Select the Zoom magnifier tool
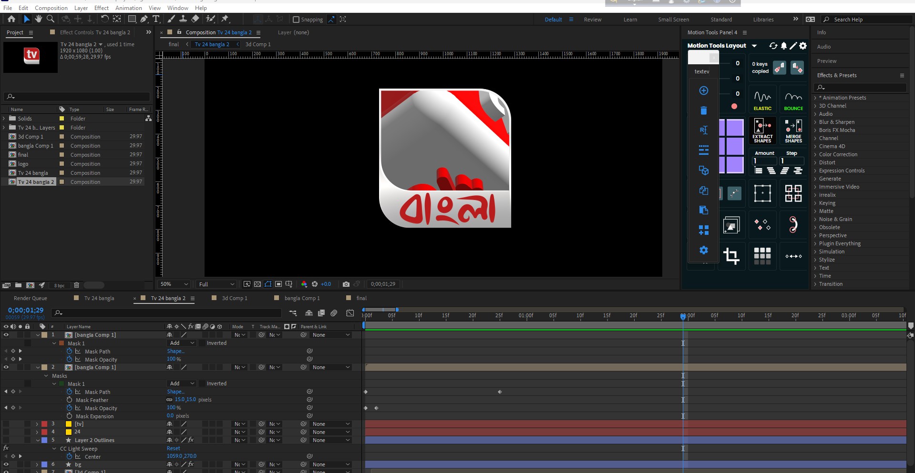The image size is (915, 473). (x=50, y=19)
